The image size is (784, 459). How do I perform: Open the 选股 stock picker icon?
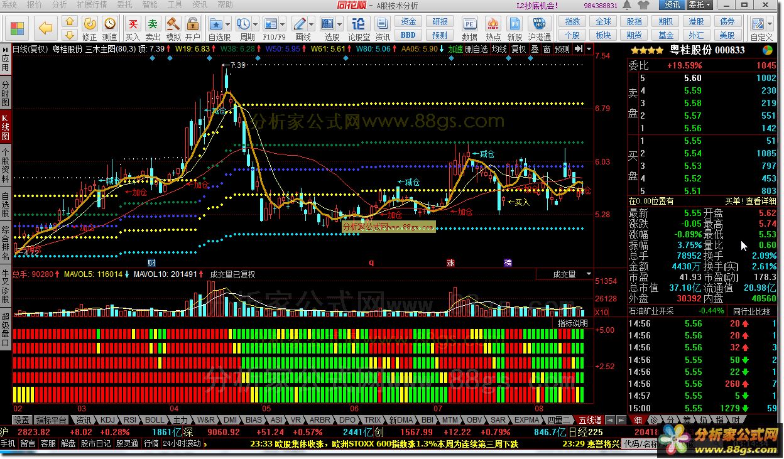tap(328, 24)
